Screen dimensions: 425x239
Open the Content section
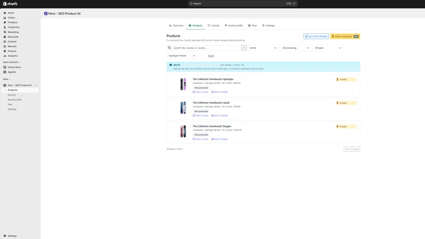tap(12, 41)
